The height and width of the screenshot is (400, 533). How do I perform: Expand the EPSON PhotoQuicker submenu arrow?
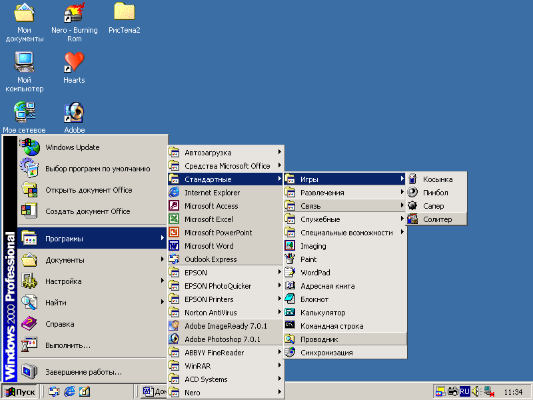pos(279,285)
